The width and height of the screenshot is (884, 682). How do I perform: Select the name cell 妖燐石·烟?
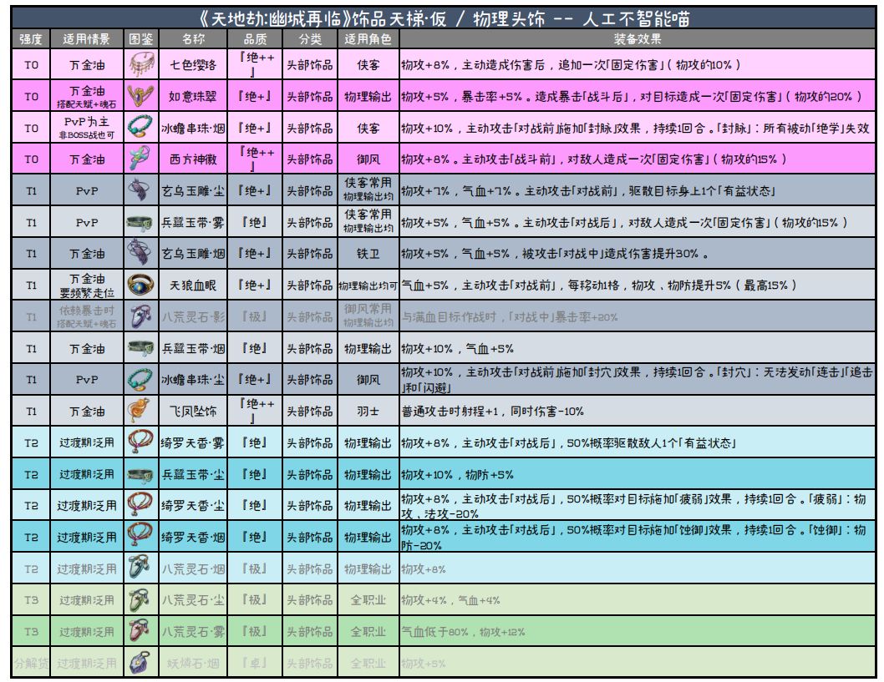tap(193, 664)
